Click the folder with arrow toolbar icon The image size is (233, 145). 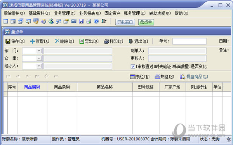tap(66, 21)
